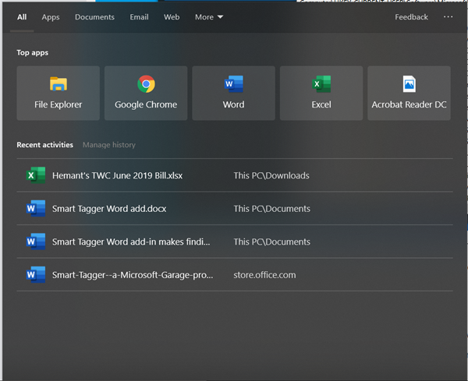Expand the More filter dropdown
The image size is (468, 381).
pos(209,17)
